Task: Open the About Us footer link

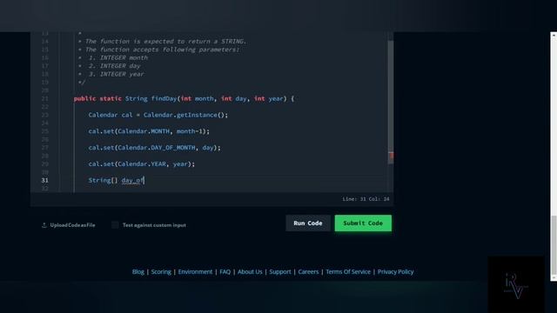Action: (x=250, y=272)
